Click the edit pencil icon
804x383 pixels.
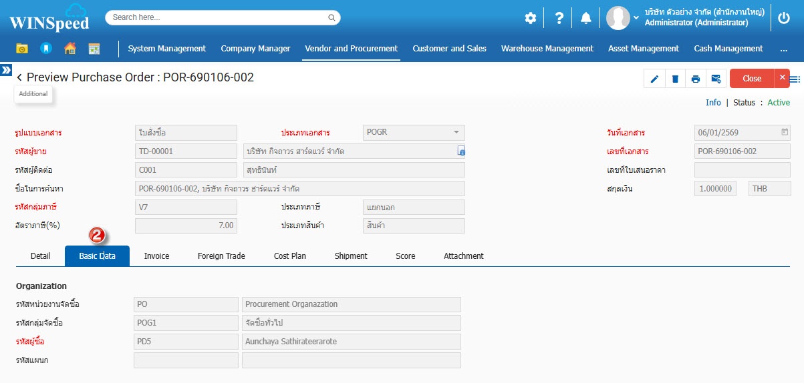coord(654,79)
